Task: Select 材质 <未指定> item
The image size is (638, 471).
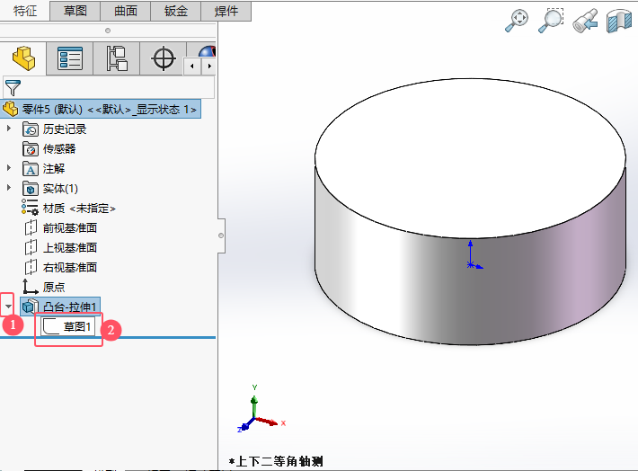Action: (79, 208)
